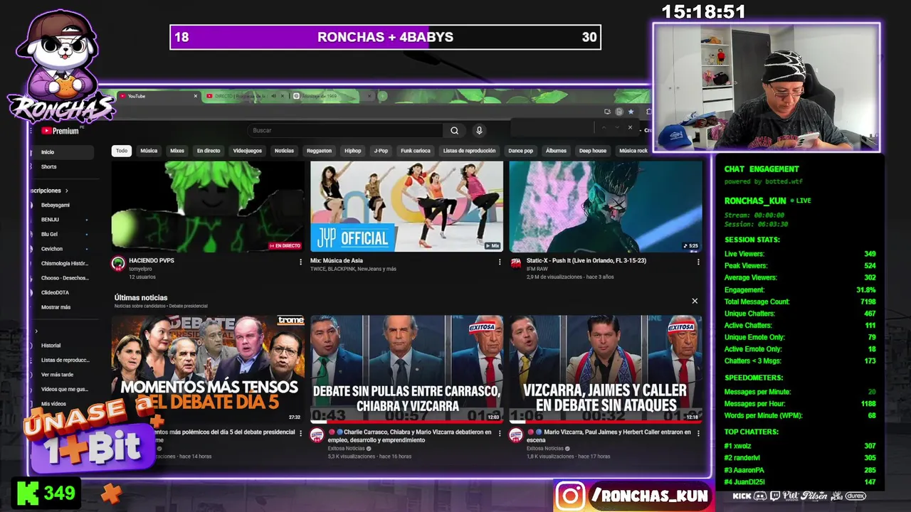The width and height of the screenshot is (911, 512).
Task: Go to previous find result arrow
Action: tap(603, 127)
